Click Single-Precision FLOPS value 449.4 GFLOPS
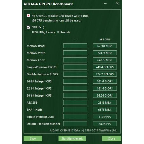 pyautogui.click(x=105, y=67)
